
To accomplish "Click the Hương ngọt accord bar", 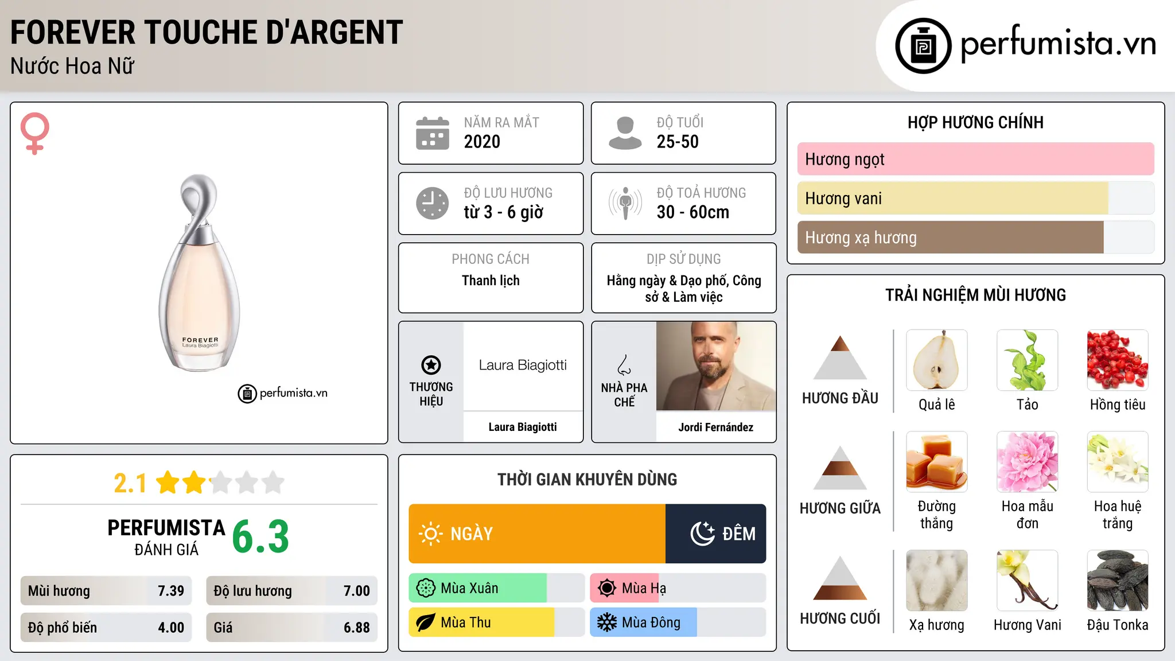I will click(x=975, y=159).
